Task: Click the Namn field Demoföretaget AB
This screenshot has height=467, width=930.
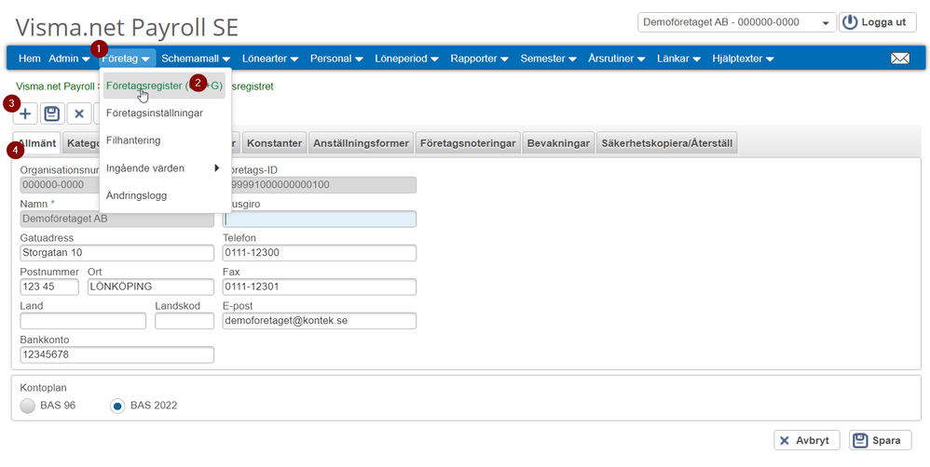Action: 116,219
